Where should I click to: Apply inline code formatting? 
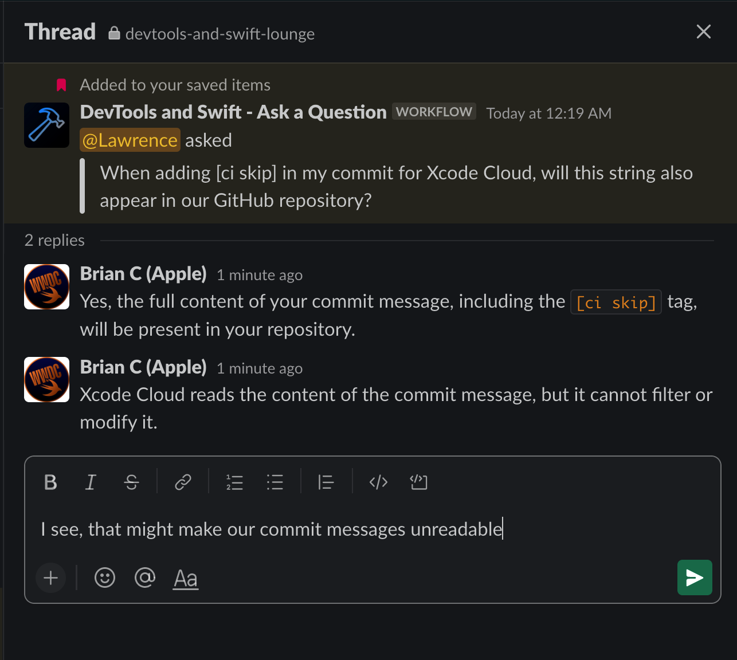coord(378,482)
